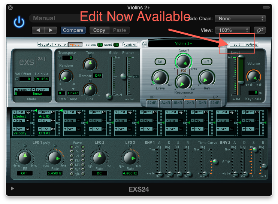Turn the Cutoff filter knob
The width and height of the screenshot is (278, 204).
coord(182,61)
